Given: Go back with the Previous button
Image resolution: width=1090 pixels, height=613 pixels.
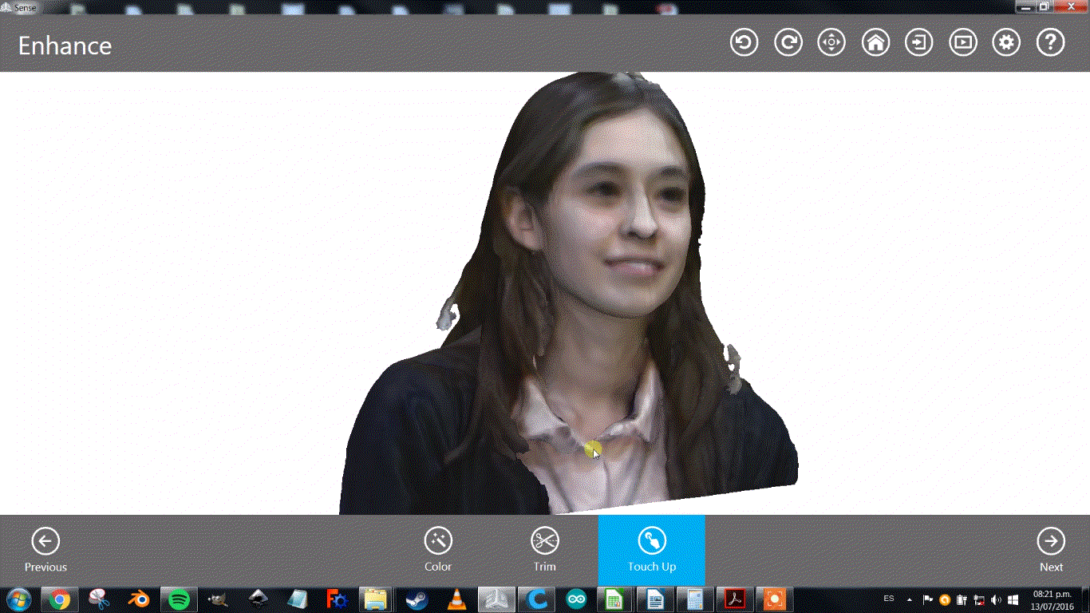Looking at the screenshot, I should tap(45, 548).
